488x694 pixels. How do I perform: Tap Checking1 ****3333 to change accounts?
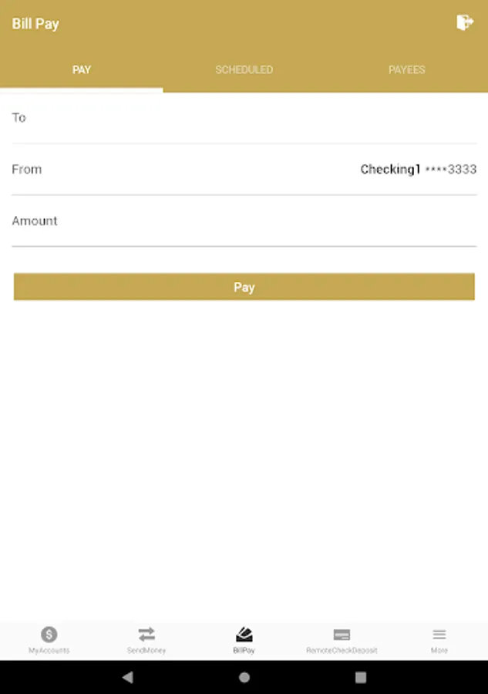(x=419, y=169)
